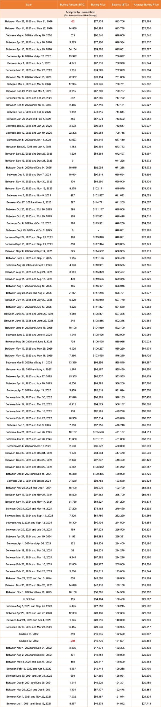Select the negative -32 buying amount

click(x=73, y=21)
